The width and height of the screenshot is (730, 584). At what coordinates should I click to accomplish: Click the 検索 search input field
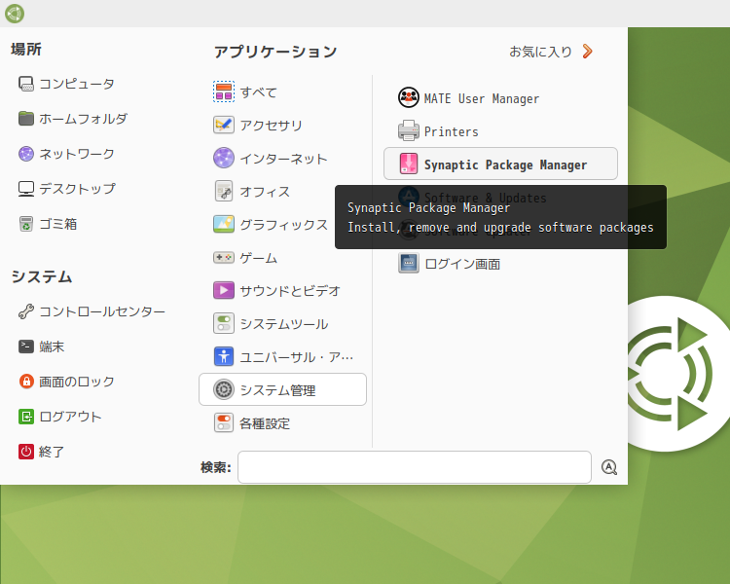click(x=415, y=467)
